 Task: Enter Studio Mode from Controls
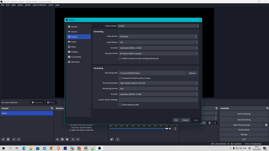click(x=244, y=130)
